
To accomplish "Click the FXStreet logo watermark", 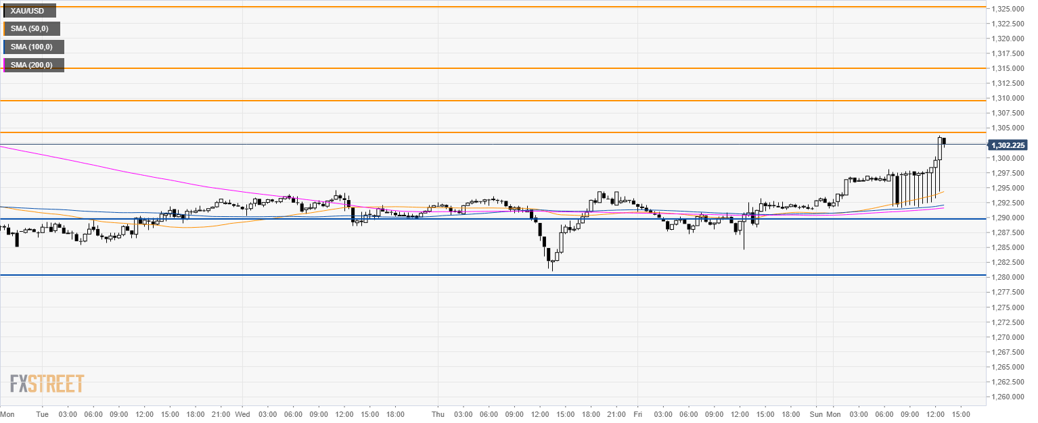I will 47,384.
